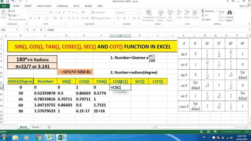
Task: Expand the Name Box dropdown
Action: click(x=16, y=30)
